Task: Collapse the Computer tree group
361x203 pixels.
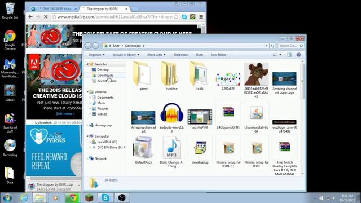Action: click(87, 136)
